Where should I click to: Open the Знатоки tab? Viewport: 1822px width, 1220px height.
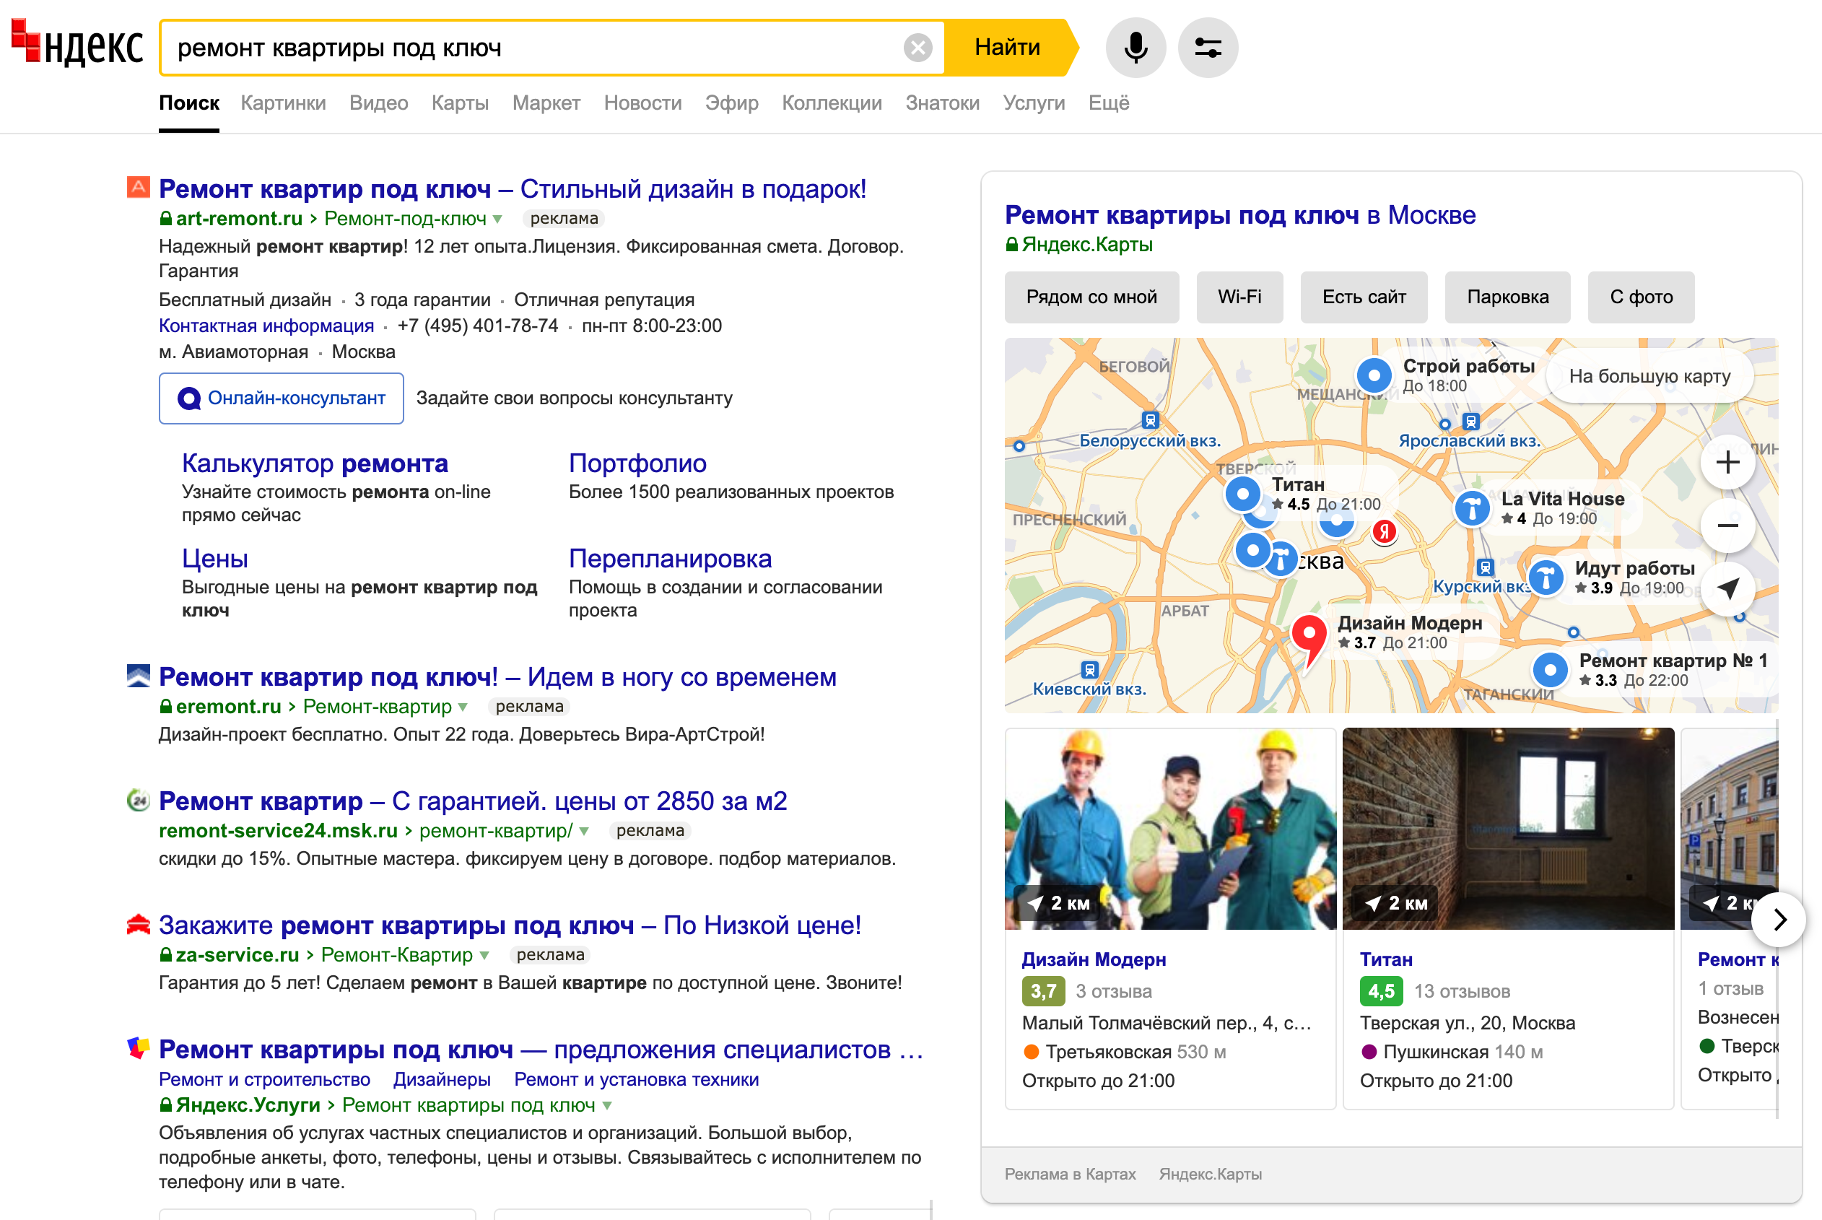click(942, 103)
